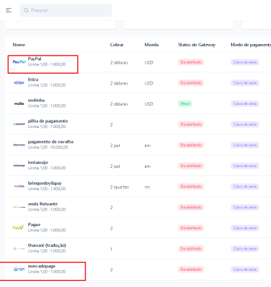Click the Flutterwave logo in onda flutuante row
The height and width of the screenshot is (287, 271).
(19, 207)
